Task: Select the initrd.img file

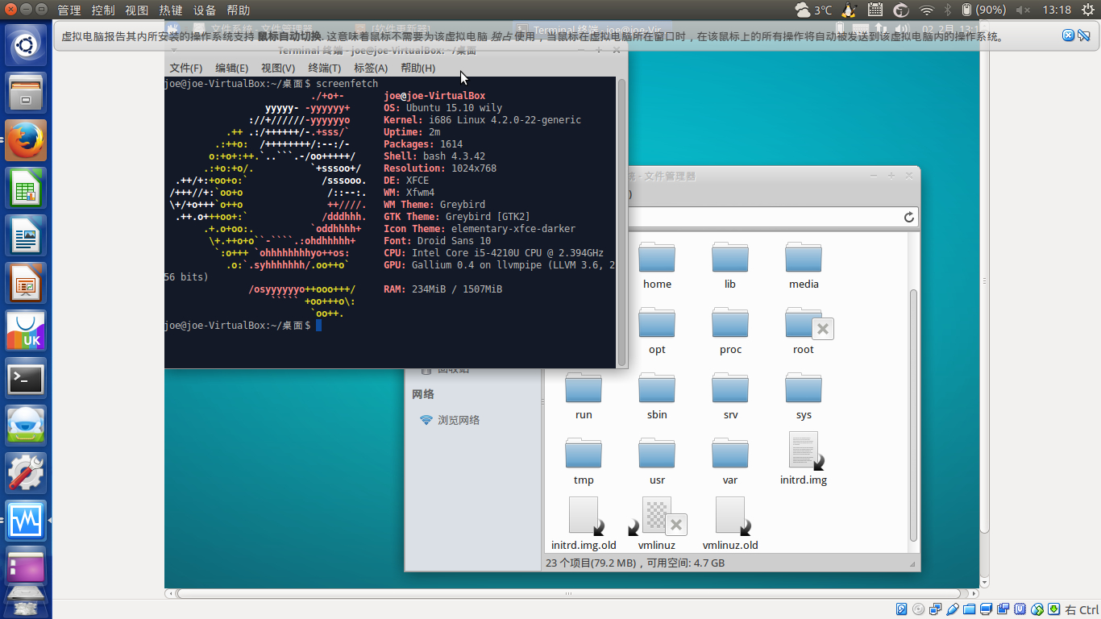Action: coord(804,459)
